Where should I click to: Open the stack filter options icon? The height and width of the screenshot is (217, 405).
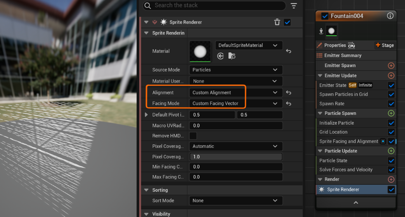[294, 6]
